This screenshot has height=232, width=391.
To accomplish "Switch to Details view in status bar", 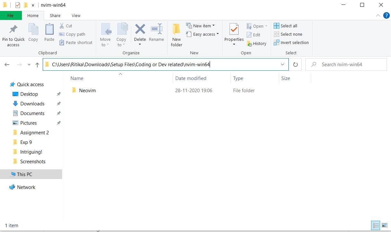I will point(376,225).
